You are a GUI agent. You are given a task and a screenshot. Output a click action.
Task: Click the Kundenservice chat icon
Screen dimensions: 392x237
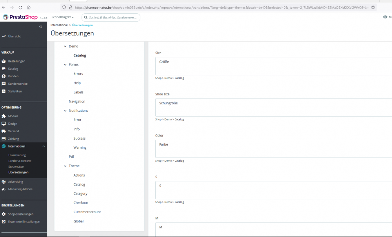(5, 84)
